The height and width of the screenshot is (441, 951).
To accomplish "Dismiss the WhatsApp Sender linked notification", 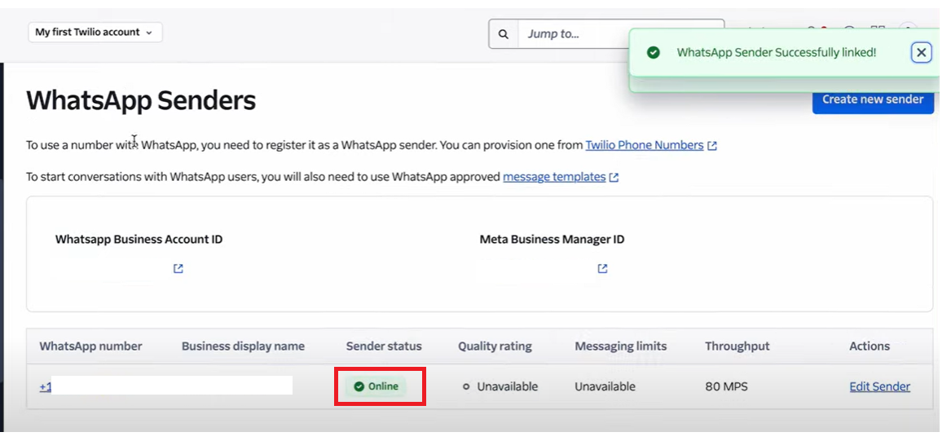I will (x=921, y=53).
